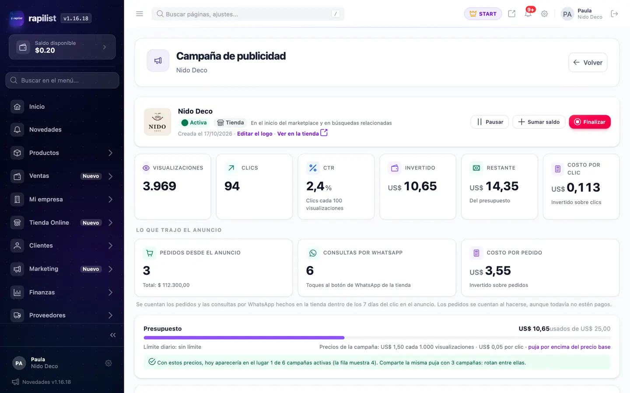Expand the Productos menu chevron
Viewport: 630px width, 393px height.
tap(110, 153)
